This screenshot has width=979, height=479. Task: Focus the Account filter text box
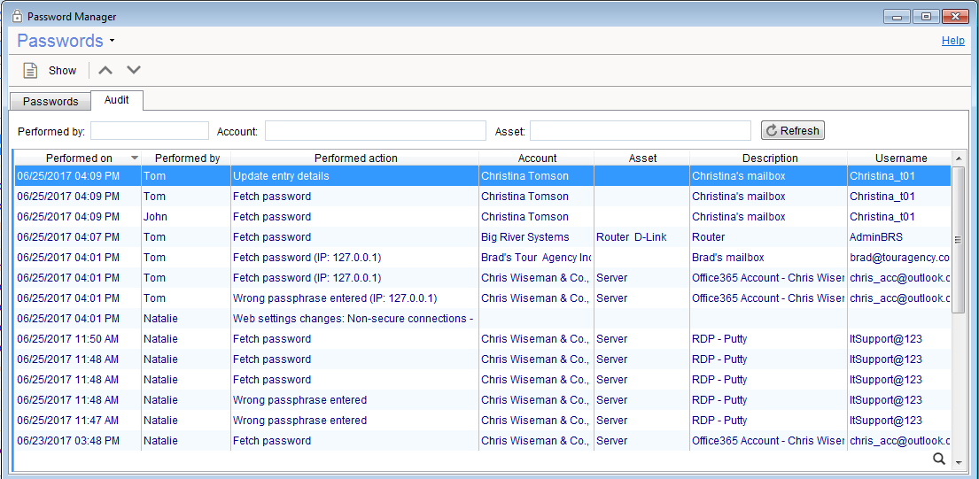tap(375, 131)
